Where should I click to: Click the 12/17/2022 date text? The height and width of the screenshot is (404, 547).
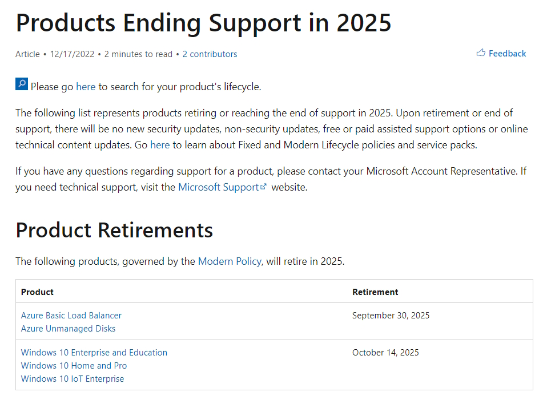click(70, 54)
